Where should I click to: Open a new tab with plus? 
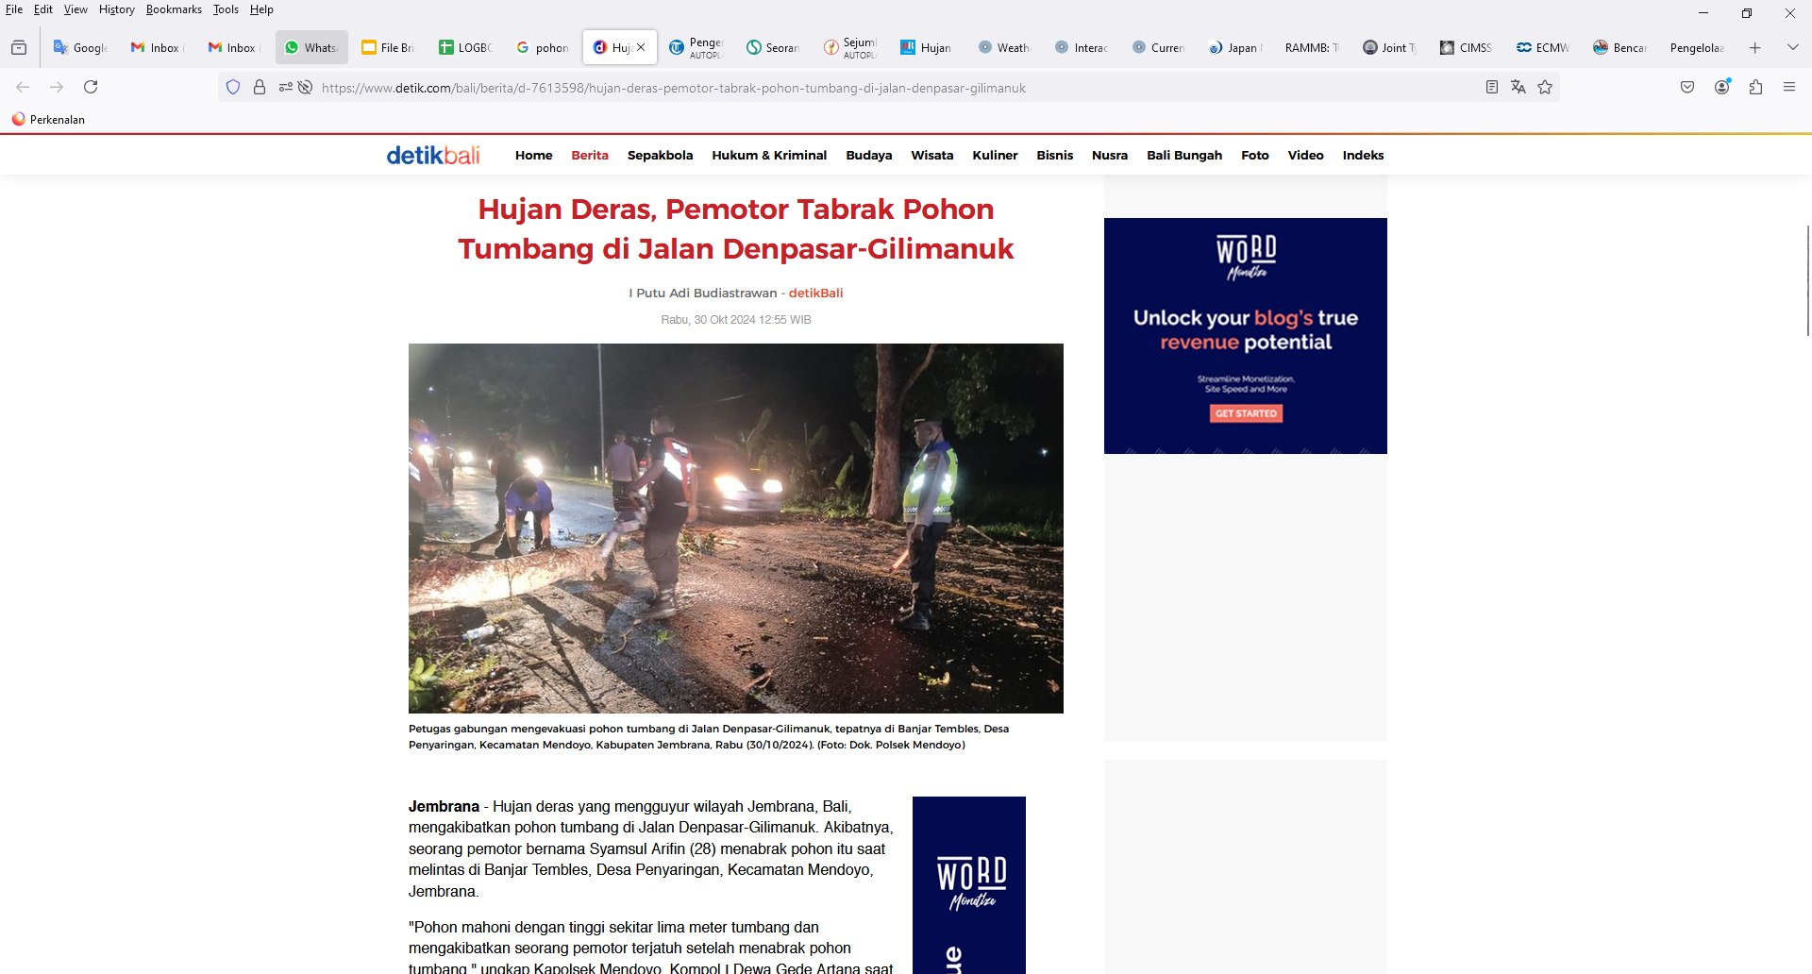pyautogui.click(x=1755, y=47)
